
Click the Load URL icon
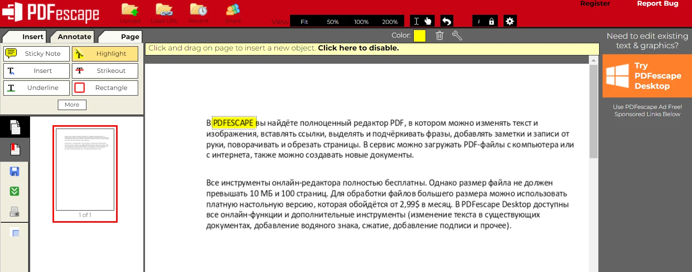pyautogui.click(x=164, y=10)
